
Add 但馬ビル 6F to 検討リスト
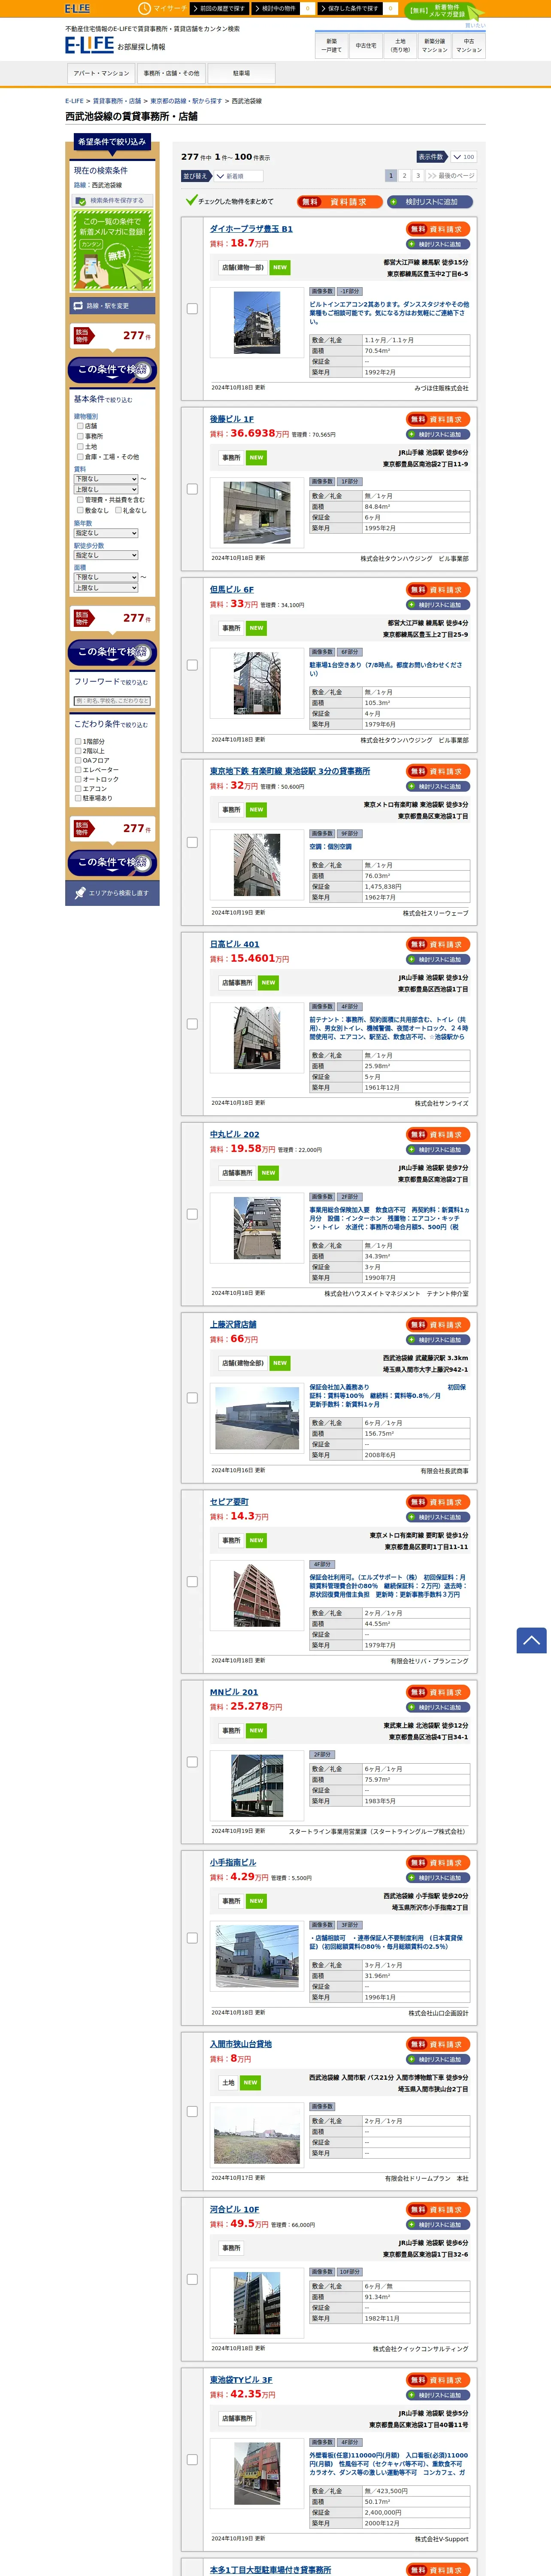point(438,605)
